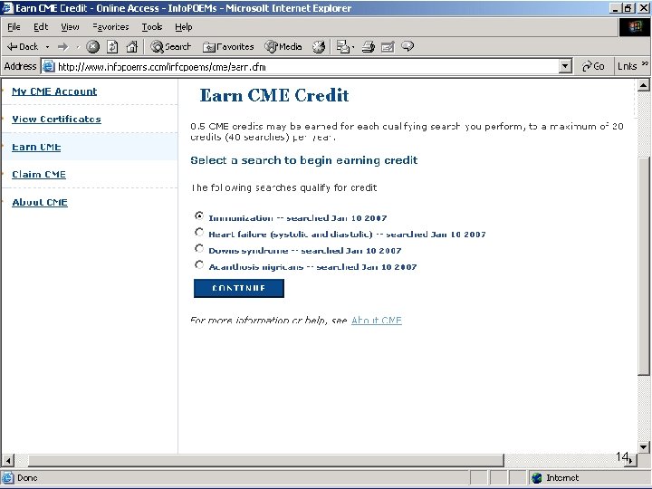652x489 pixels.
Task: Click 'Select a search to begin earning credit'
Action: click(304, 160)
